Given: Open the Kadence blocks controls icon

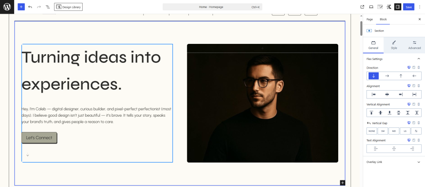Looking at the screenshot, I should [x=389, y=7].
